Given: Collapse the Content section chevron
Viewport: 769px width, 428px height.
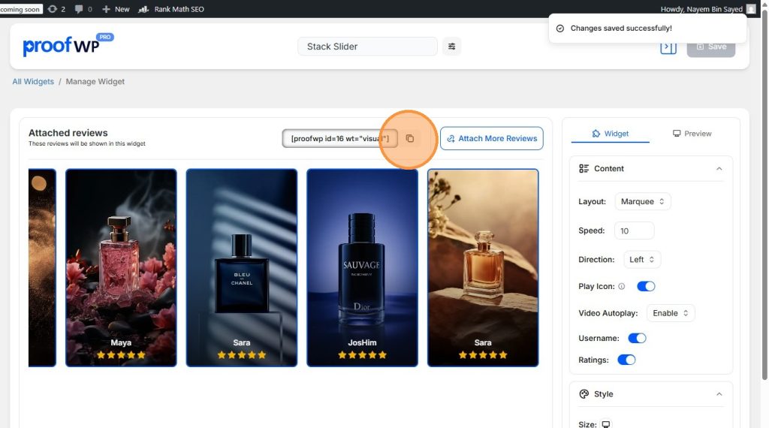Looking at the screenshot, I should pos(719,169).
